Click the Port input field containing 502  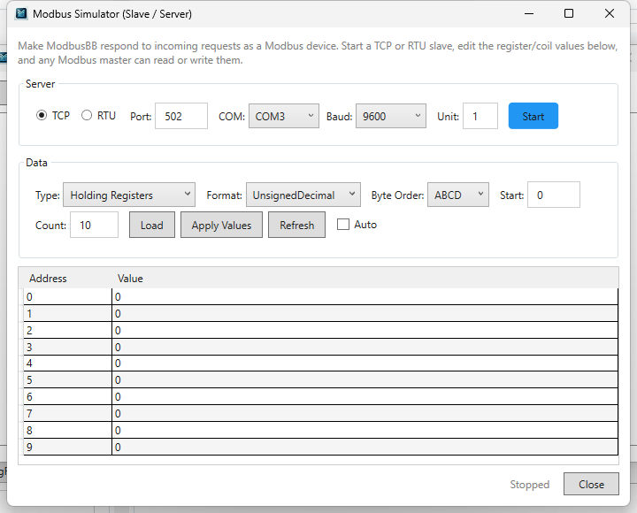click(181, 116)
